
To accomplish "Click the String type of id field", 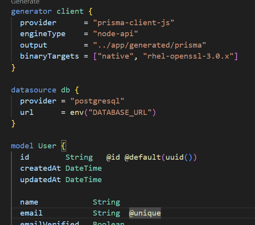I will click(x=79, y=157).
